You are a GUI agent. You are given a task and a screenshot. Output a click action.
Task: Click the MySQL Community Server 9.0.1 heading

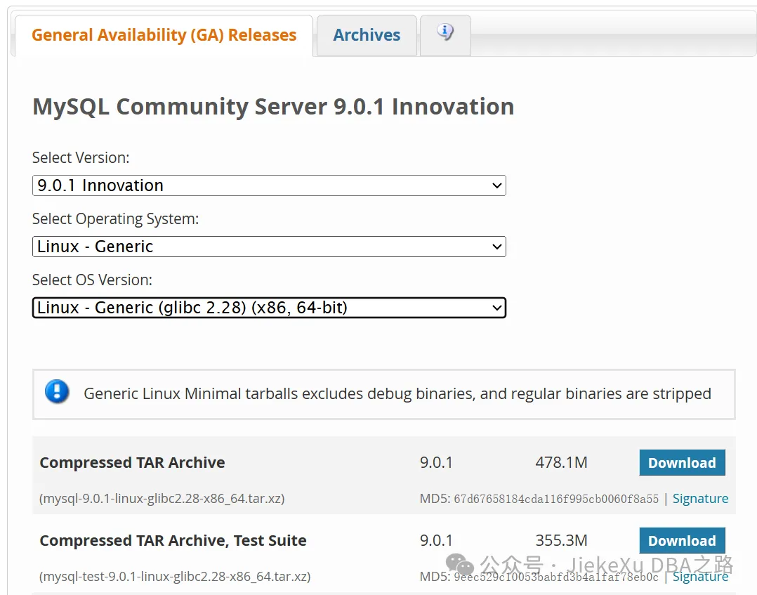pyautogui.click(x=273, y=107)
